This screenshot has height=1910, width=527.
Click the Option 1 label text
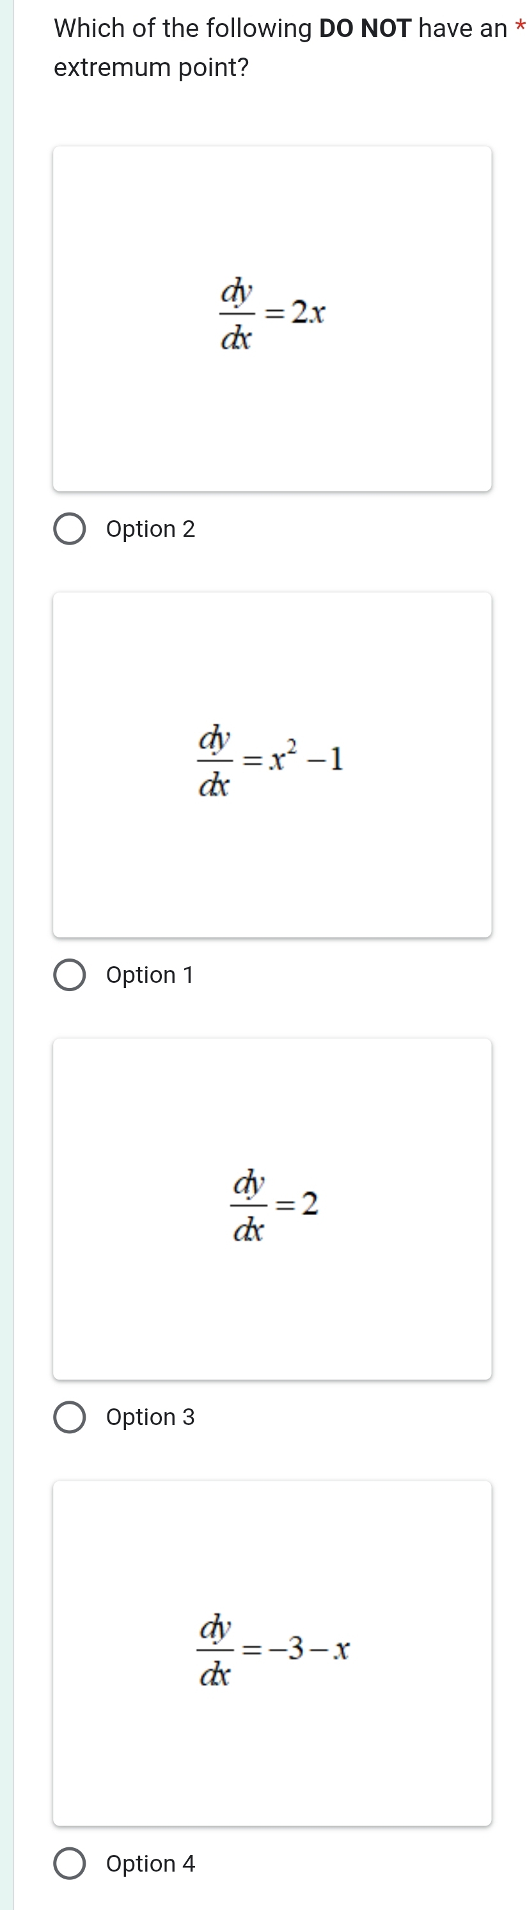(x=150, y=975)
